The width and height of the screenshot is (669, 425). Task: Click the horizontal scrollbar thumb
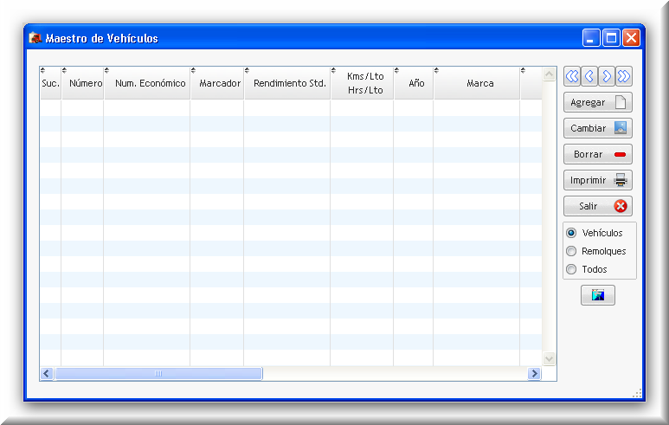pyautogui.click(x=158, y=374)
